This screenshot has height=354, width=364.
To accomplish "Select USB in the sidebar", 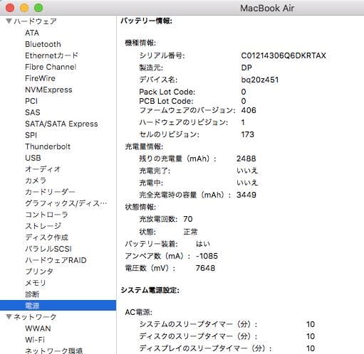I will (33, 158).
